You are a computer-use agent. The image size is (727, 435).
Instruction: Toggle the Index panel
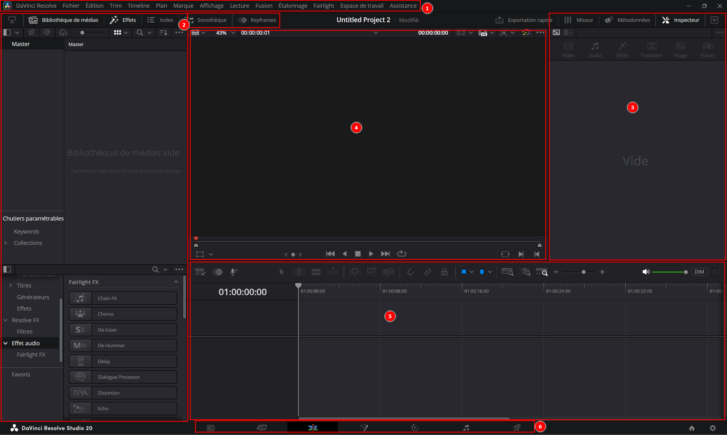click(x=160, y=20)
